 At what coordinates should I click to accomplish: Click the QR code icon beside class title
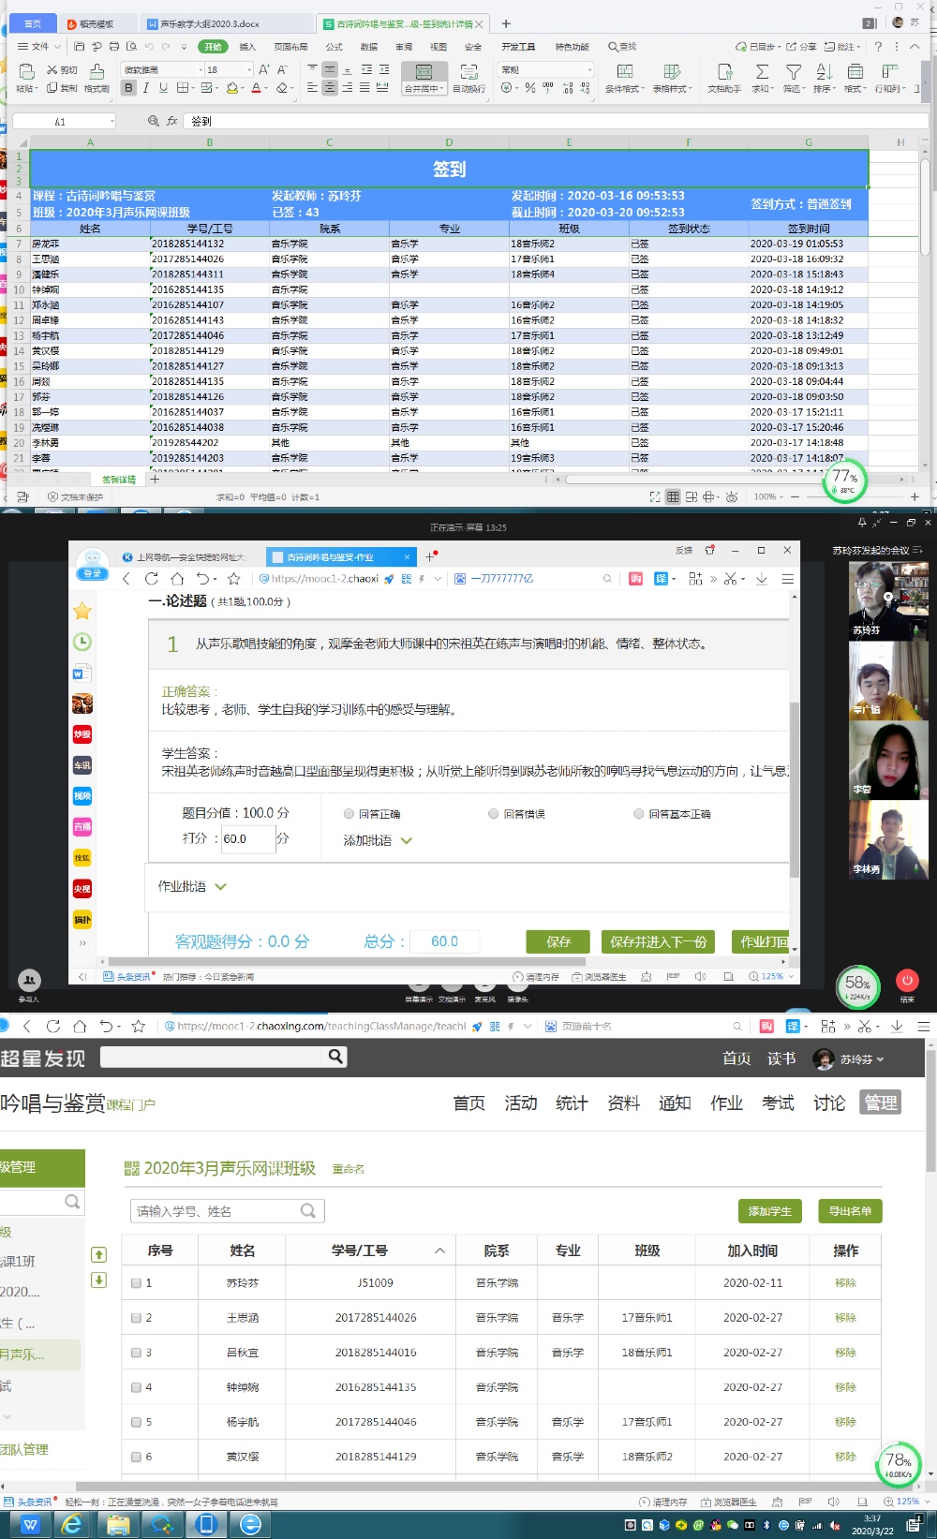[131, 1168]
